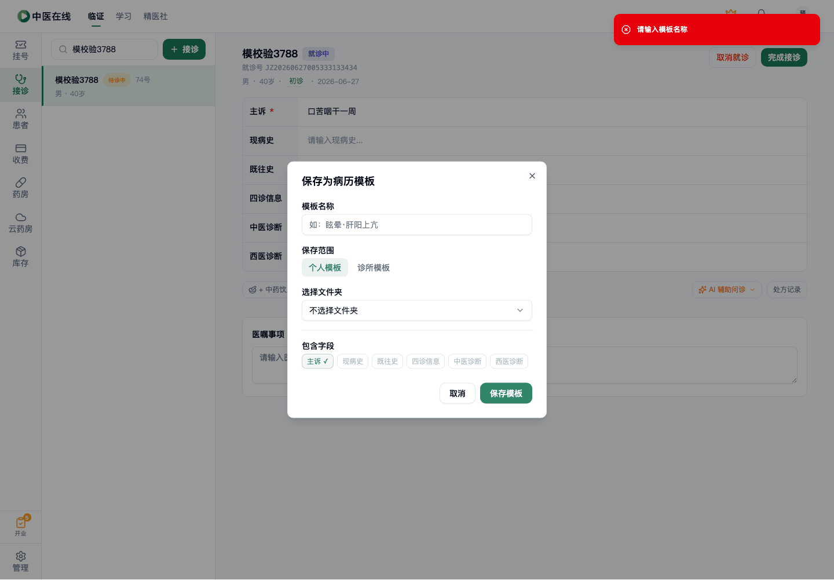The height and width of the screenshot is (580, 834).
Task: Click the 待诊中 badge in patient list
Action: click(117, 80)
